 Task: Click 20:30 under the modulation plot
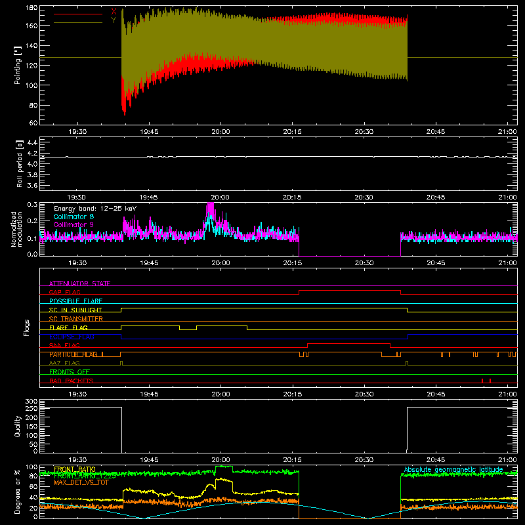(364, 263)
